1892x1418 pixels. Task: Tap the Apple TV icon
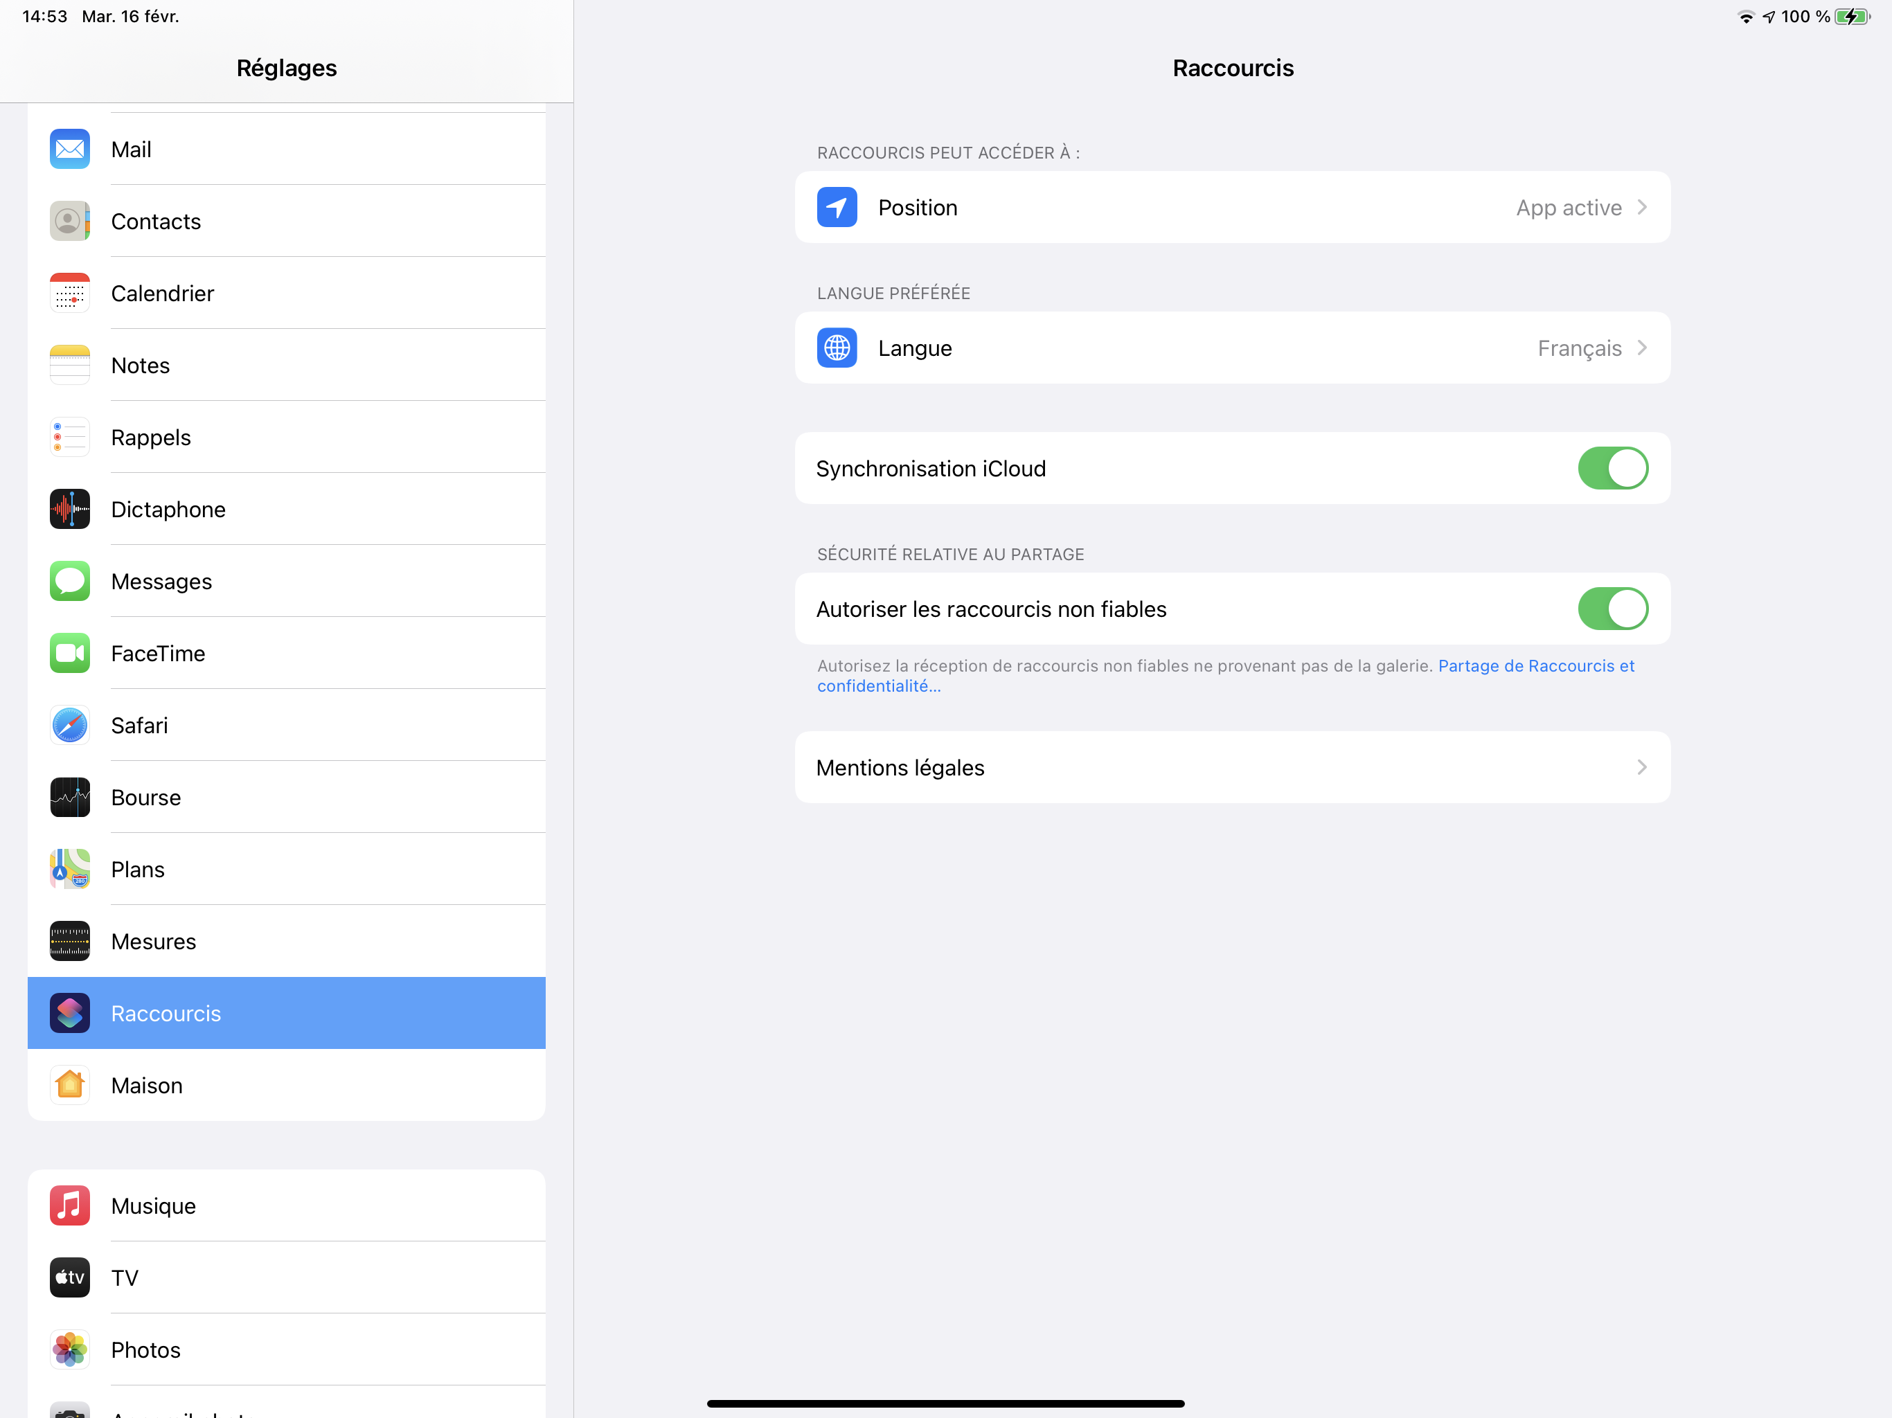click(69, 1277)
